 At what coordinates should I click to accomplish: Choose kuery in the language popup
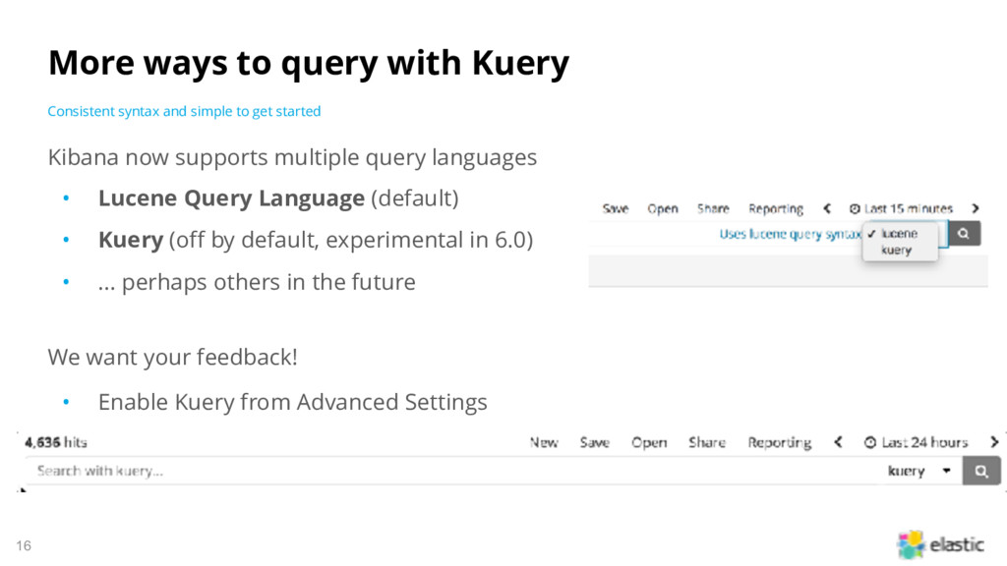896,251
